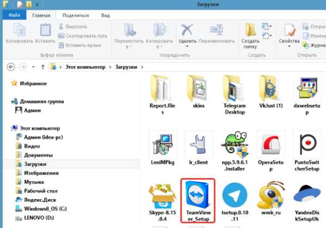Click the Журнал button

tap(315, 45)
